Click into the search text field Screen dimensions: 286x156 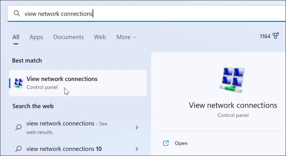pos(146,14)
